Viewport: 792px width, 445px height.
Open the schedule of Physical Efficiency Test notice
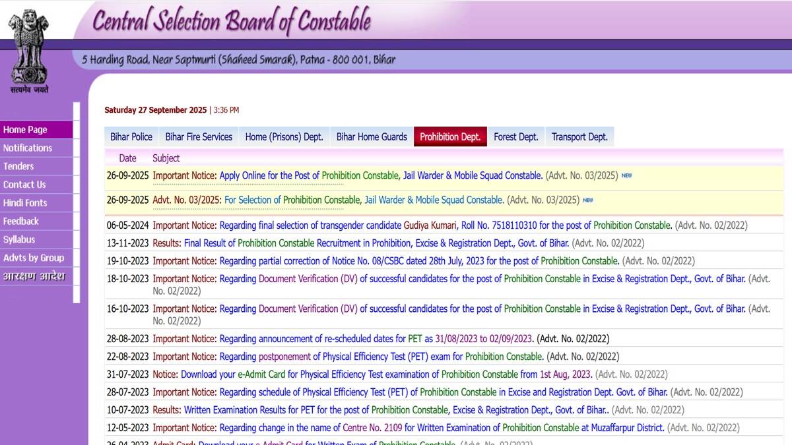click(x=444, y=392)
